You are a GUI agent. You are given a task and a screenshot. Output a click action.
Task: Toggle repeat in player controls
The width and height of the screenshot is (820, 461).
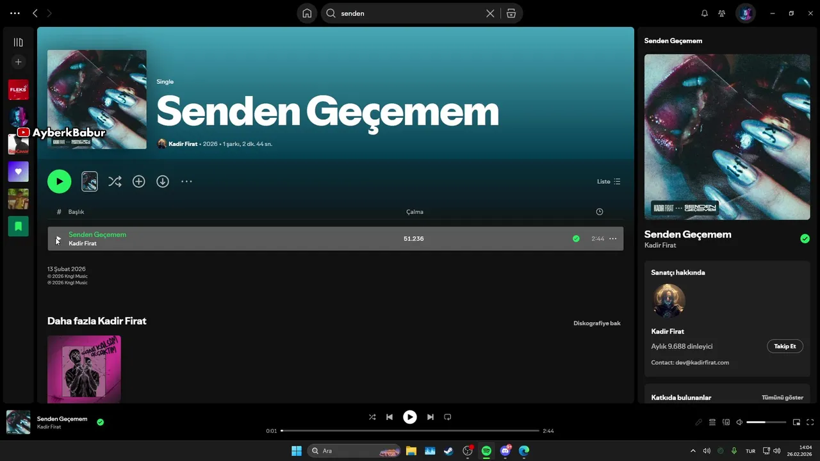tap(448, 417)
